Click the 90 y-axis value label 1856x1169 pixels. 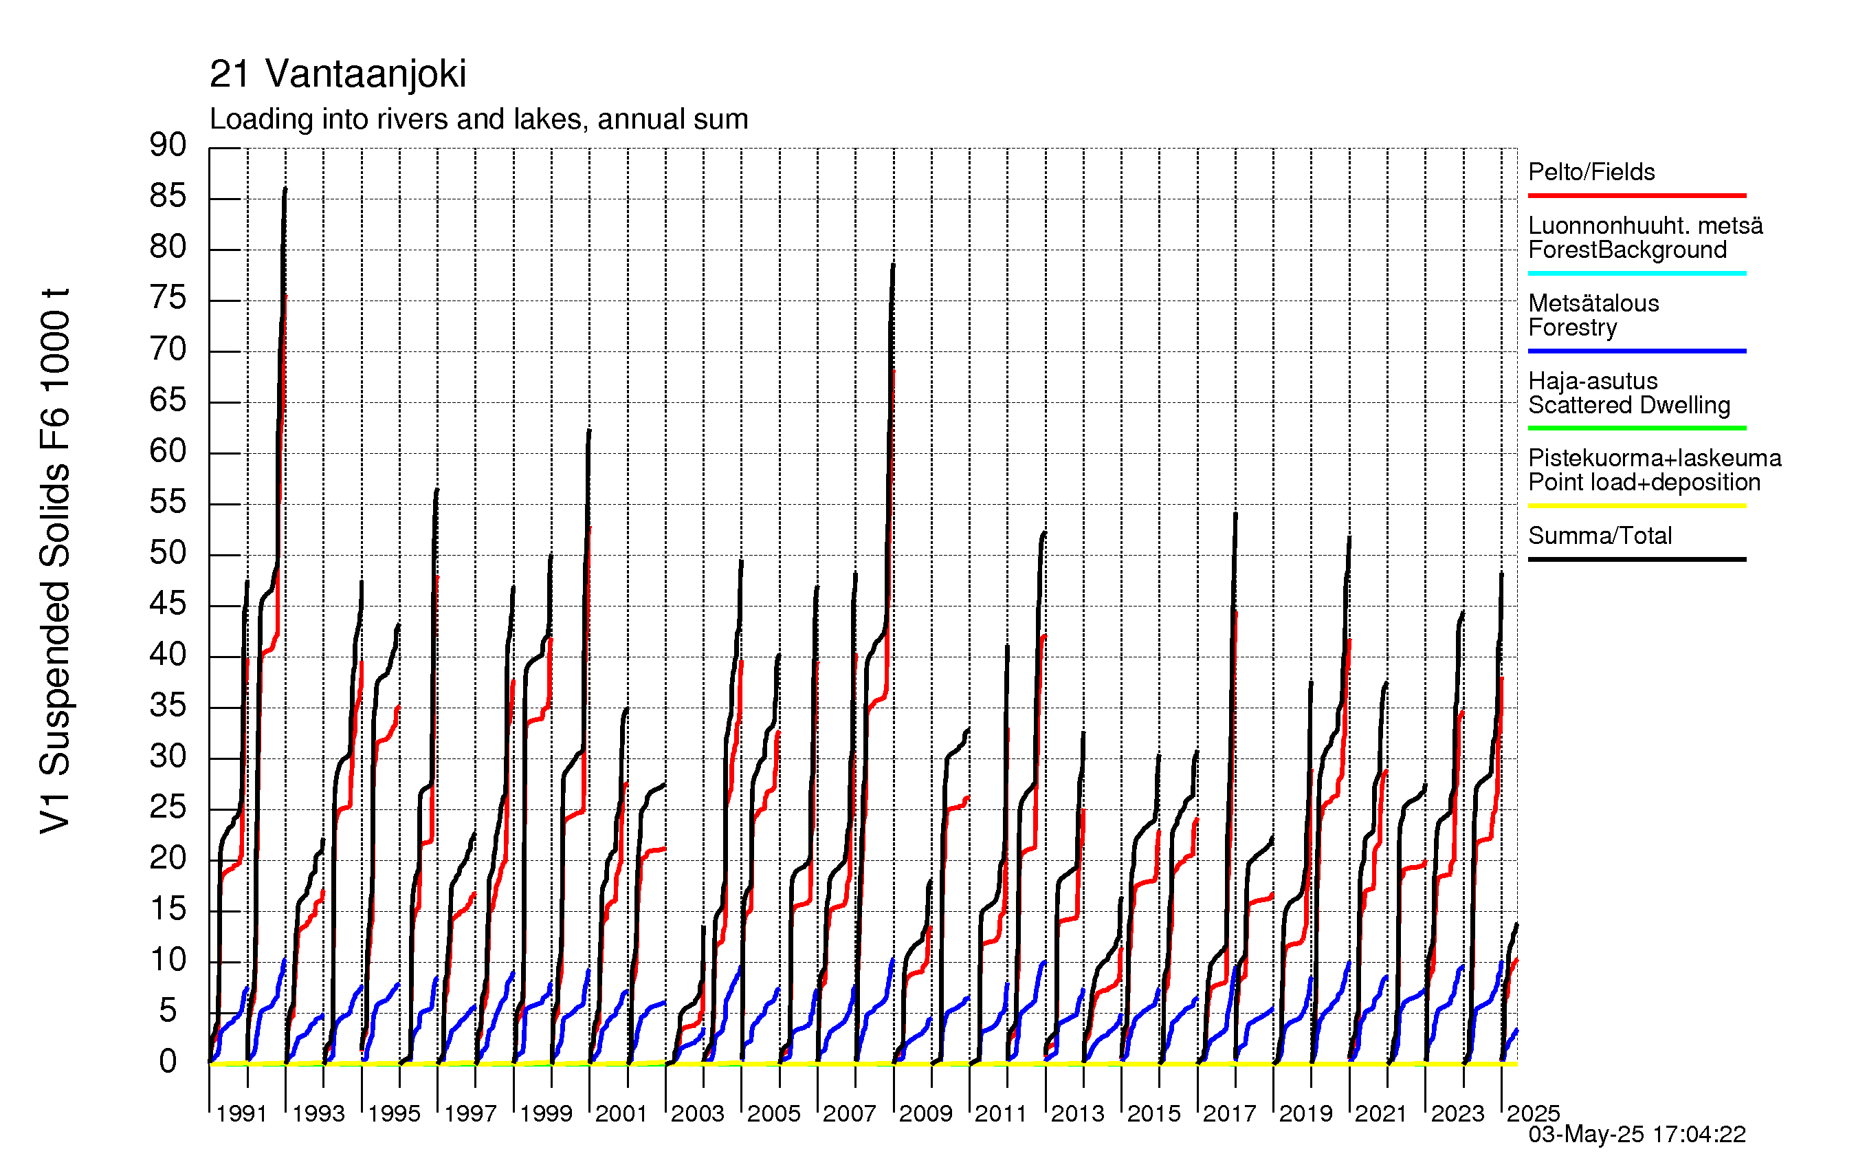pyautogui.click(x=168, y=145)
